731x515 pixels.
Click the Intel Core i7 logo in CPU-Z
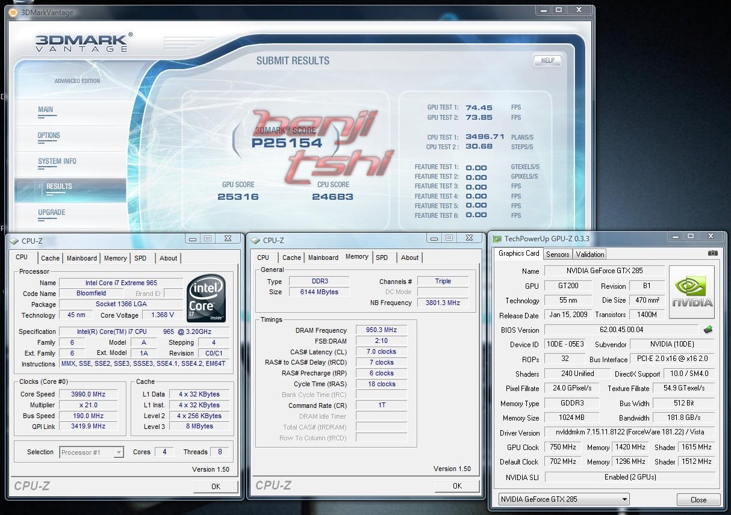pyautogui.click(x=206, y=298)
